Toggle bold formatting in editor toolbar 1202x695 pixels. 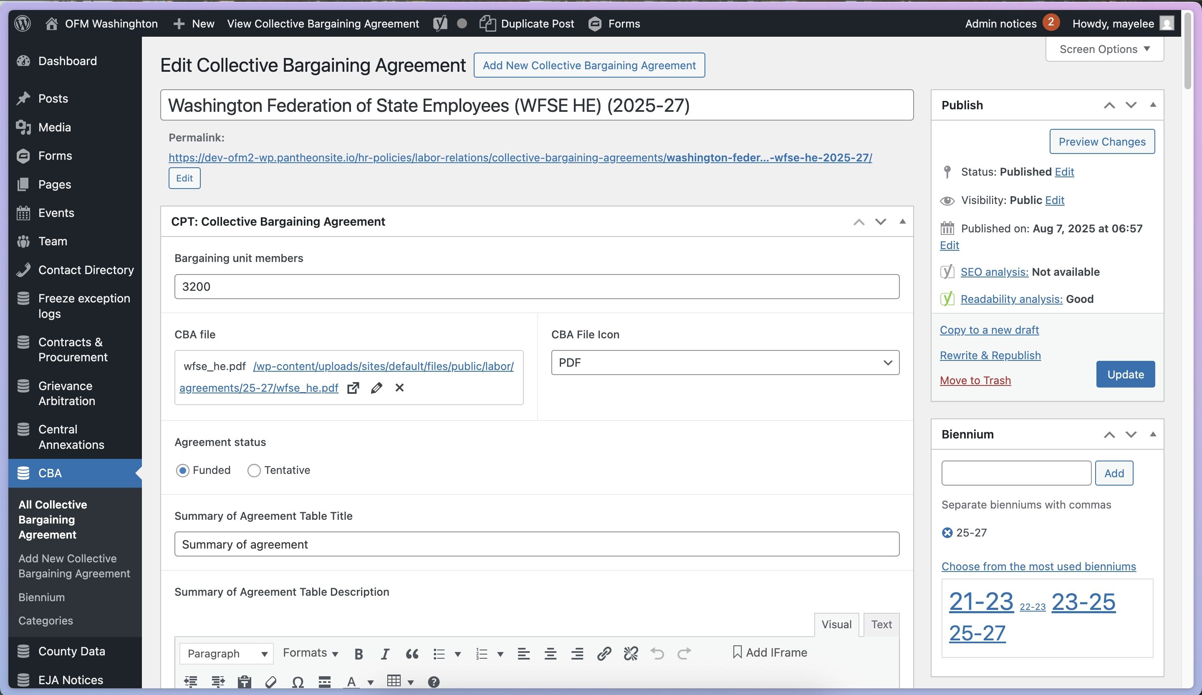pos(359,654)
